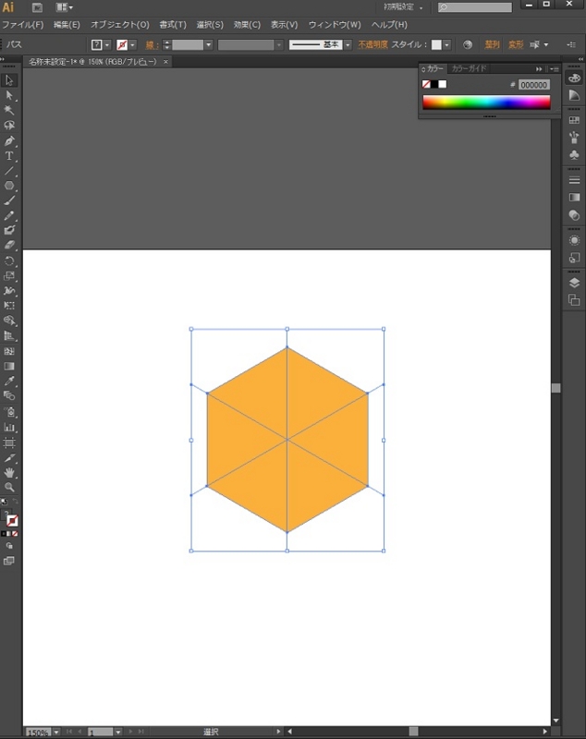Open the ウィンドウ(W) menu
This screenshot has height=739, width=586.
point(335,25)
